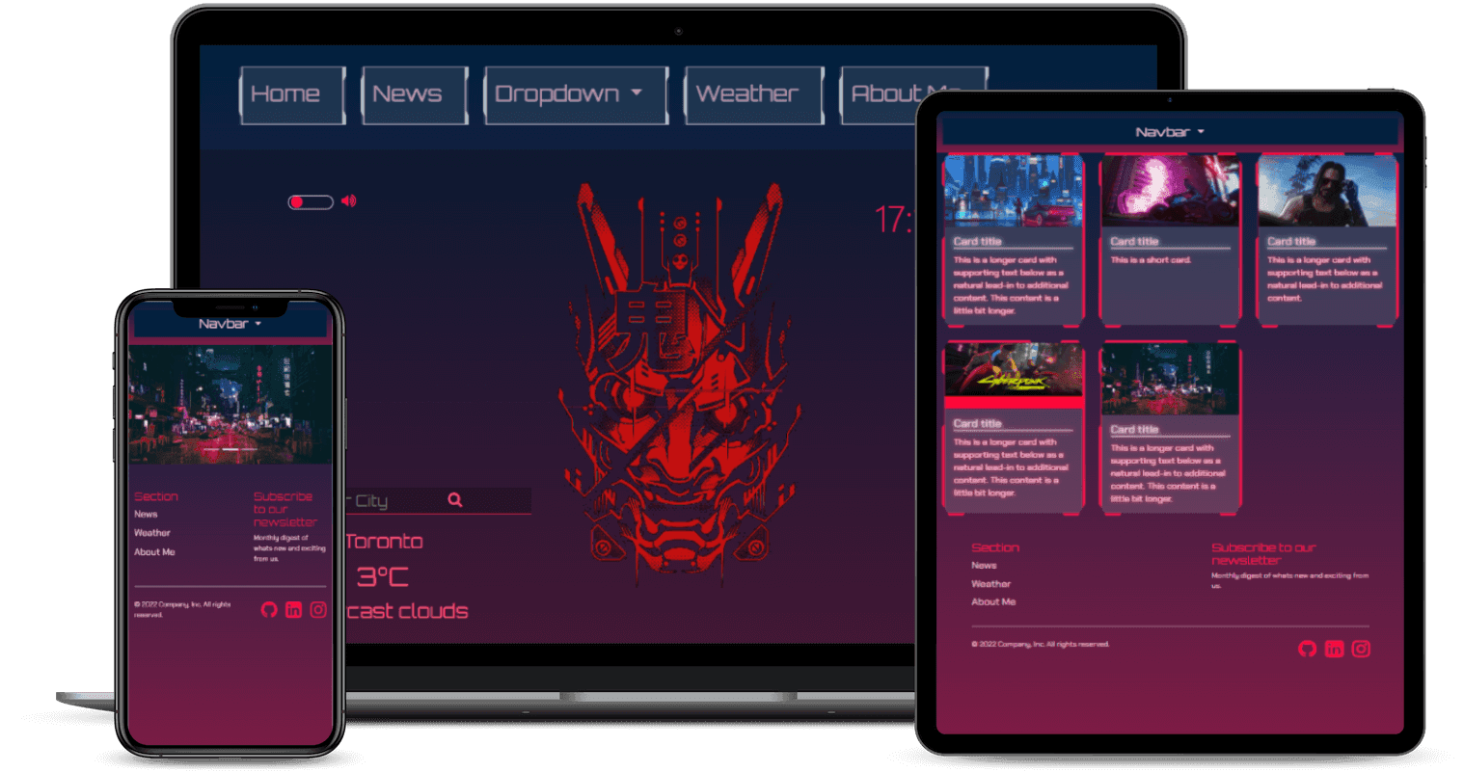Open the neon street card image on tablet
This screenshot has width=1464, height=772.
(1170, 379)
